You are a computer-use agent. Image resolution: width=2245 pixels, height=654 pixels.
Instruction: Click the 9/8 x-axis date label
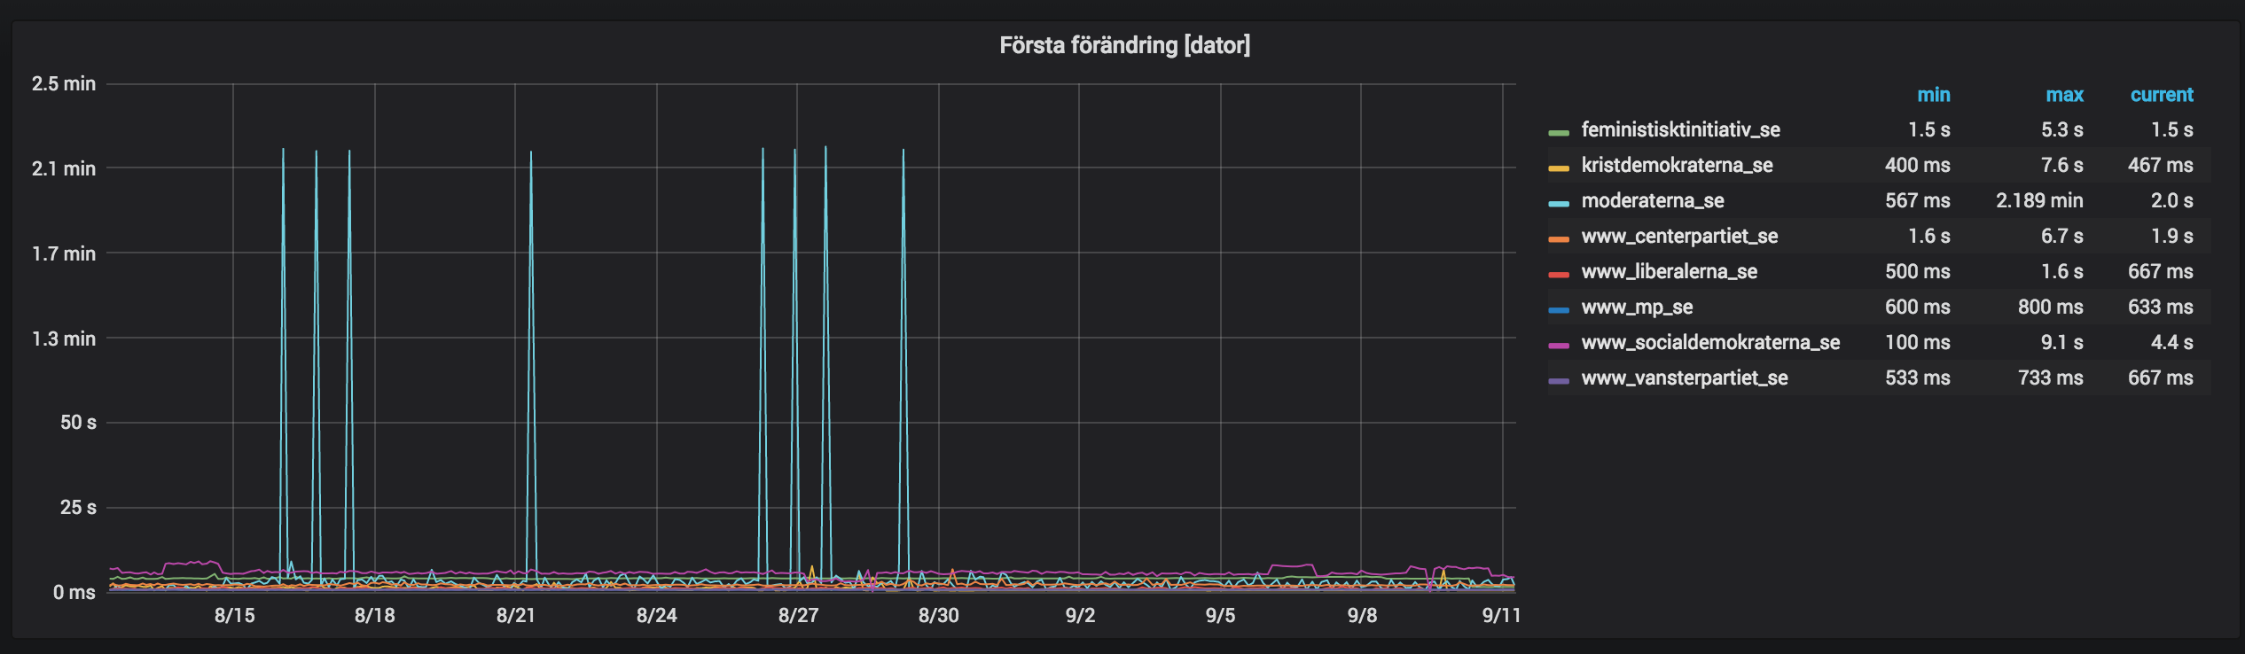pyautogui.click(x=1362, y=616)
